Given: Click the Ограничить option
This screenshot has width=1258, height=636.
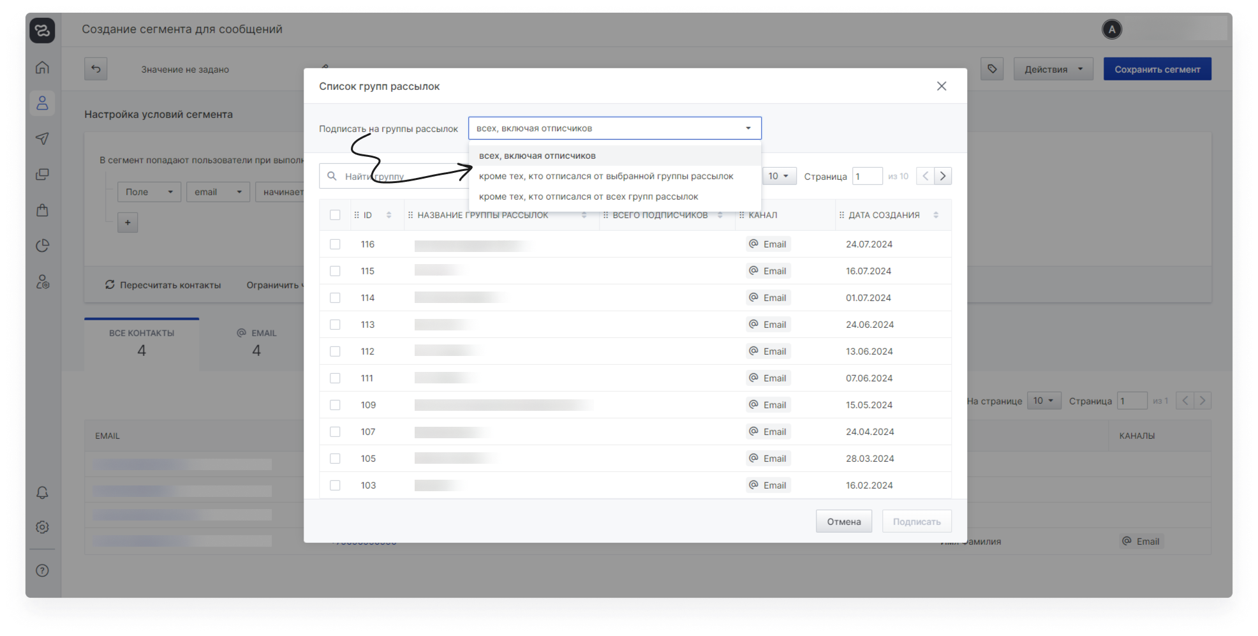Looking at the screenshot, I should (274, 285).
